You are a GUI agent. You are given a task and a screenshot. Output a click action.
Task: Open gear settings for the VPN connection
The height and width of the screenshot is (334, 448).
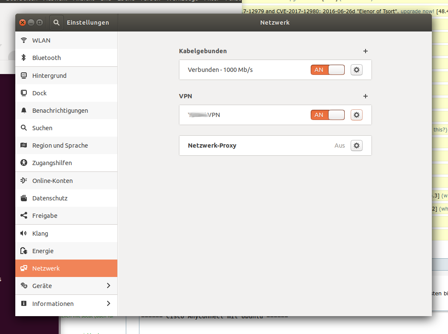(357, 115)
